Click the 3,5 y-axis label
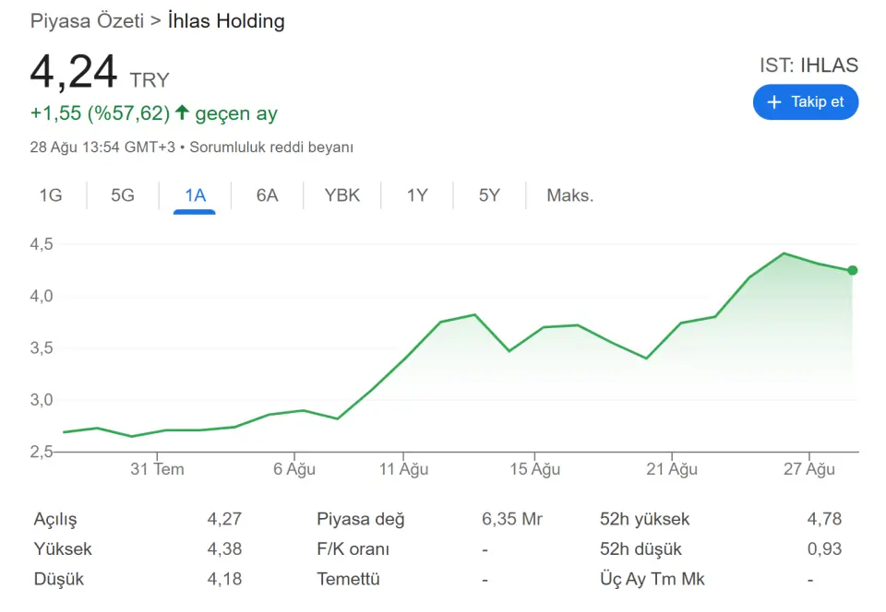 tap(42, 348)
